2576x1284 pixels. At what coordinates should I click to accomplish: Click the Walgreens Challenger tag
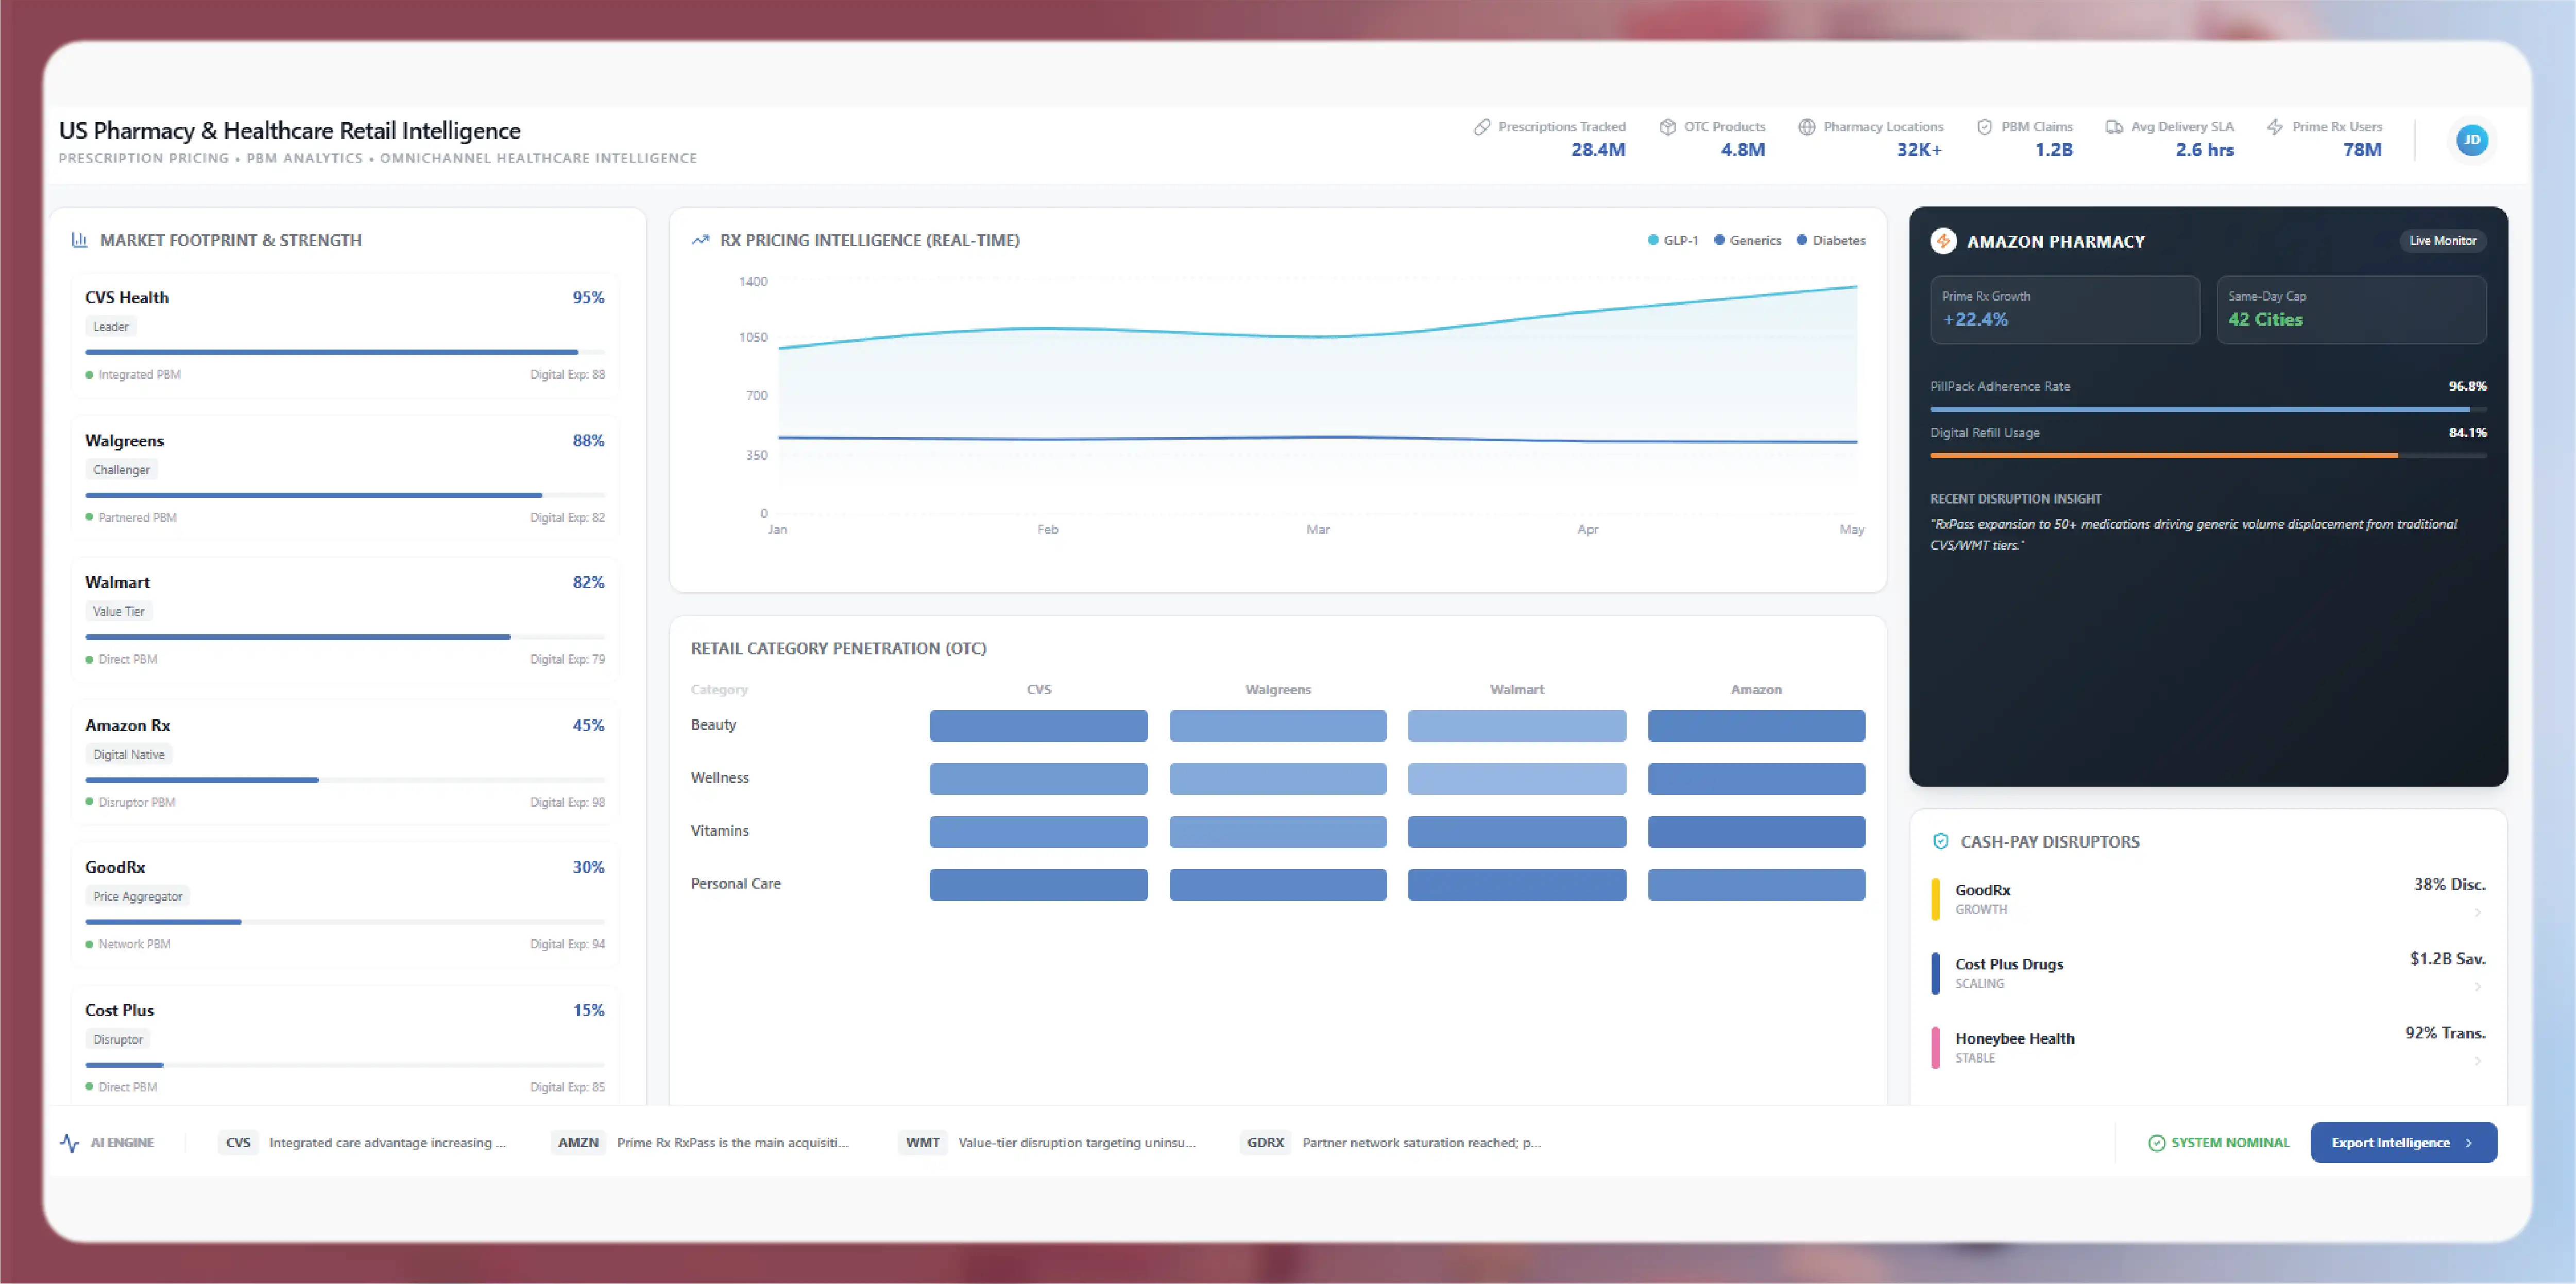click(121, 470)
